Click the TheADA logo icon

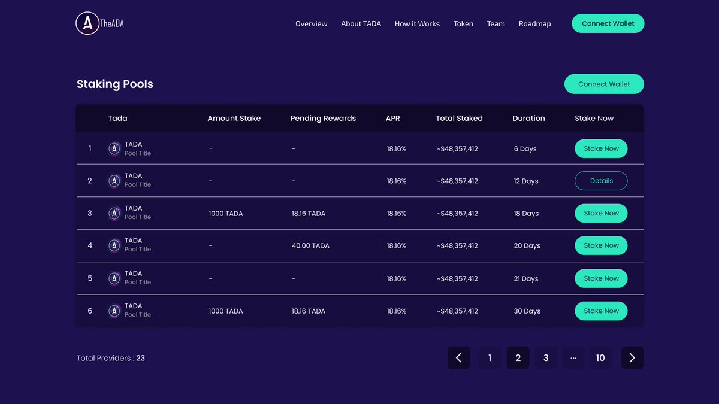pyautogui.click(x=87, y=23)
